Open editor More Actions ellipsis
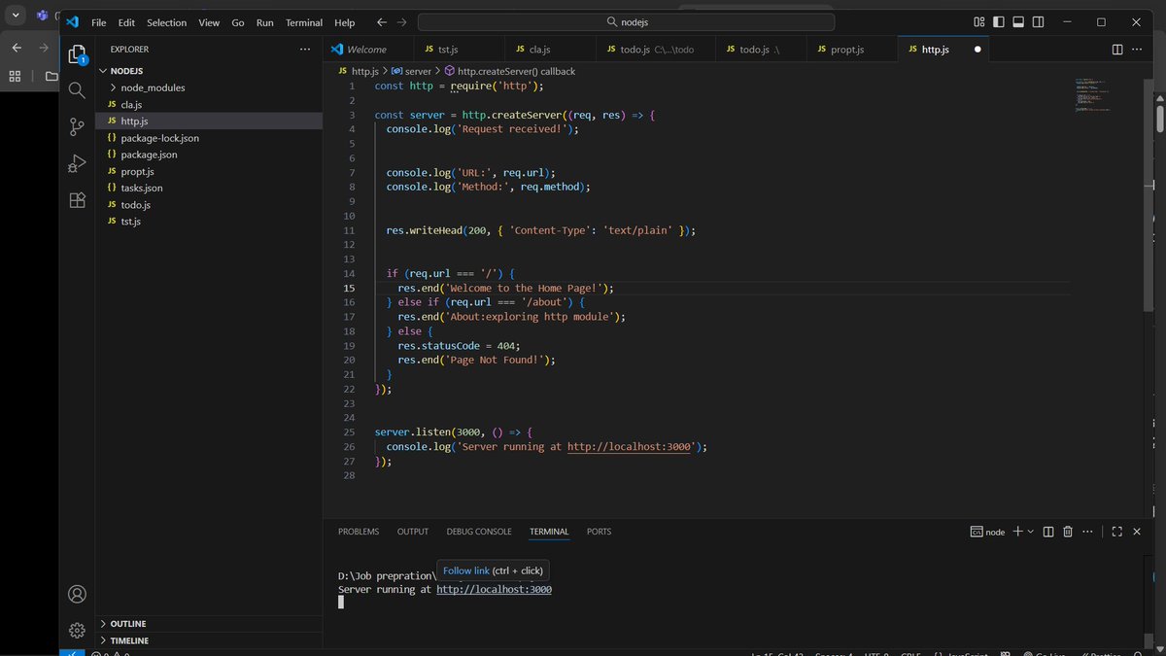1166x656 pixels. click(1139, 50)
